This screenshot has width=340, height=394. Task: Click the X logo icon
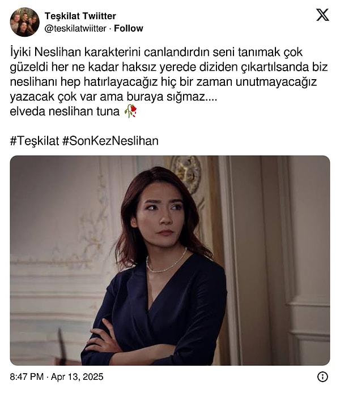point(322,15)
